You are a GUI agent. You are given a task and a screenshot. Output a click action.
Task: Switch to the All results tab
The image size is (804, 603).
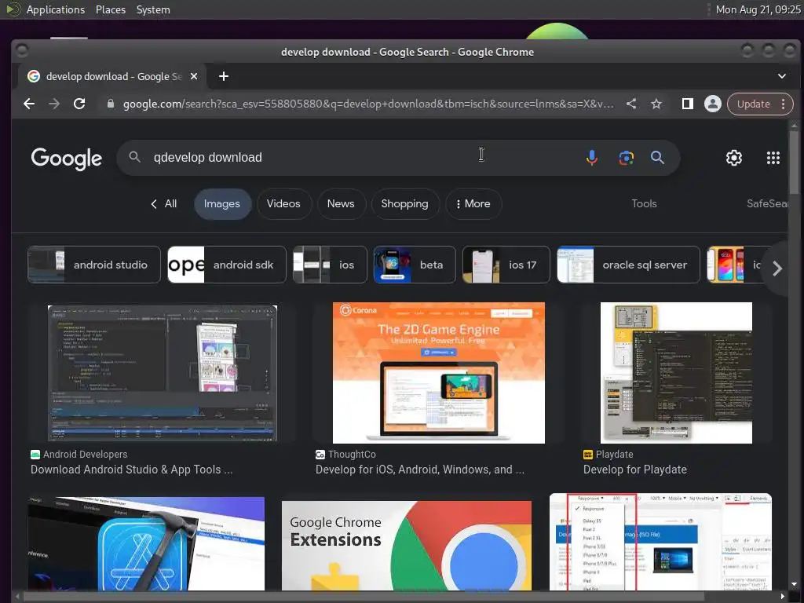click(x=164, y=203)
